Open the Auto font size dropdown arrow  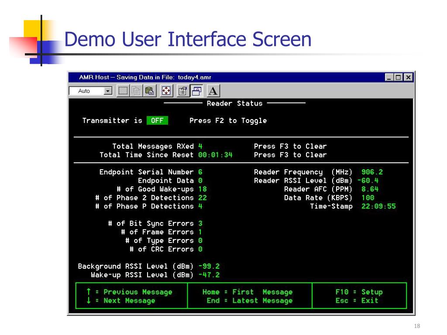tap(108, 91)
